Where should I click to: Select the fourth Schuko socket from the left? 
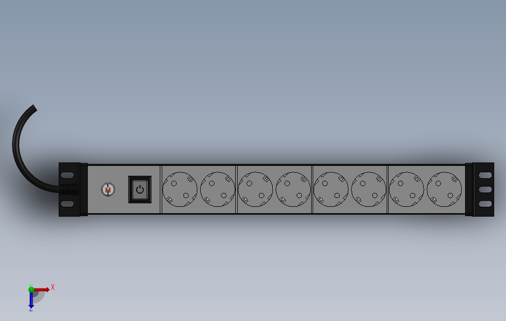click(293, 189)
